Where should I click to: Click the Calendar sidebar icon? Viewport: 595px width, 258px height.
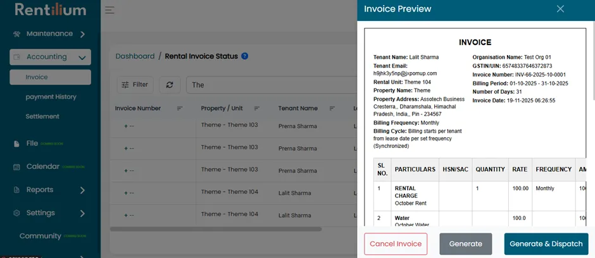(16, 167)
